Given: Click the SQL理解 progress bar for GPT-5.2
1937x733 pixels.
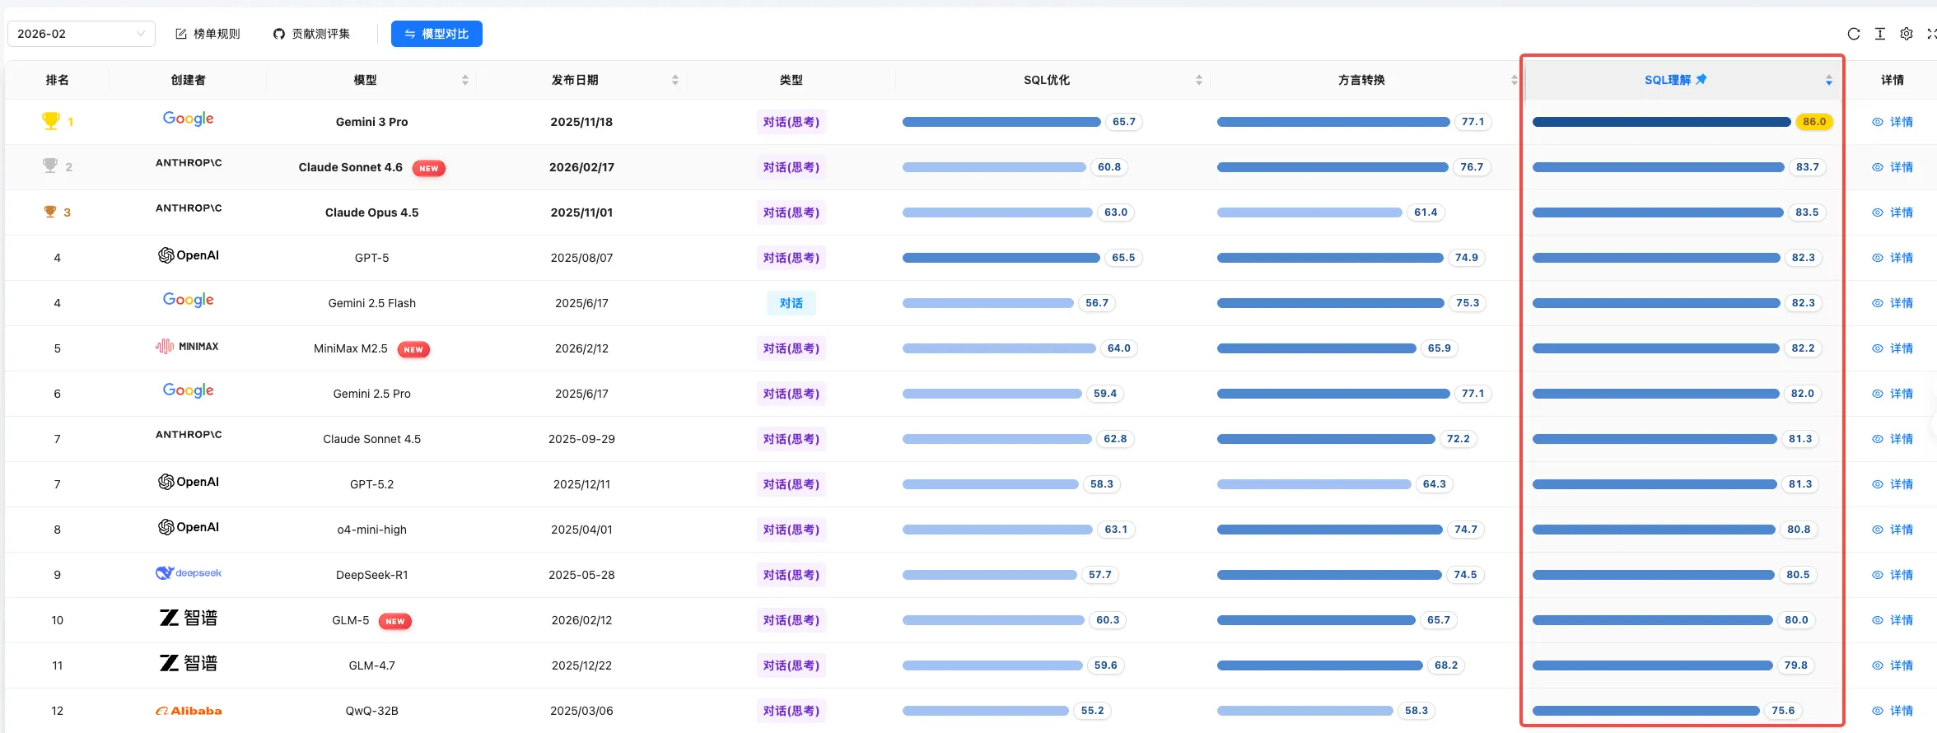Looking at the screenshot, I should (x=1654, y=484).
